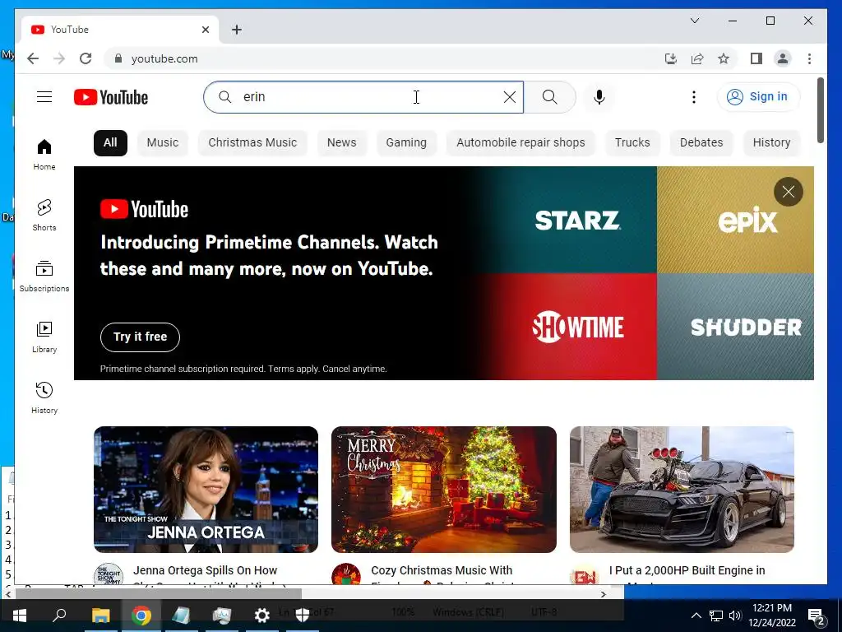
Task: Clear the search box with the X
Action: [510, 97]
